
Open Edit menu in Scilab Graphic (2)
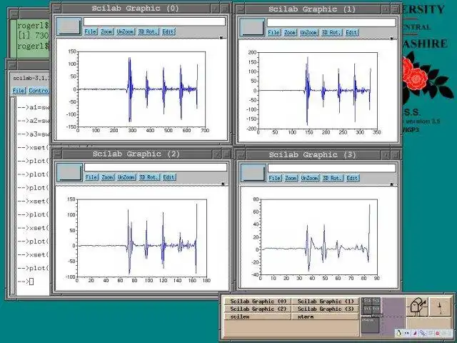pyautogui.click(x=169, y=177)
